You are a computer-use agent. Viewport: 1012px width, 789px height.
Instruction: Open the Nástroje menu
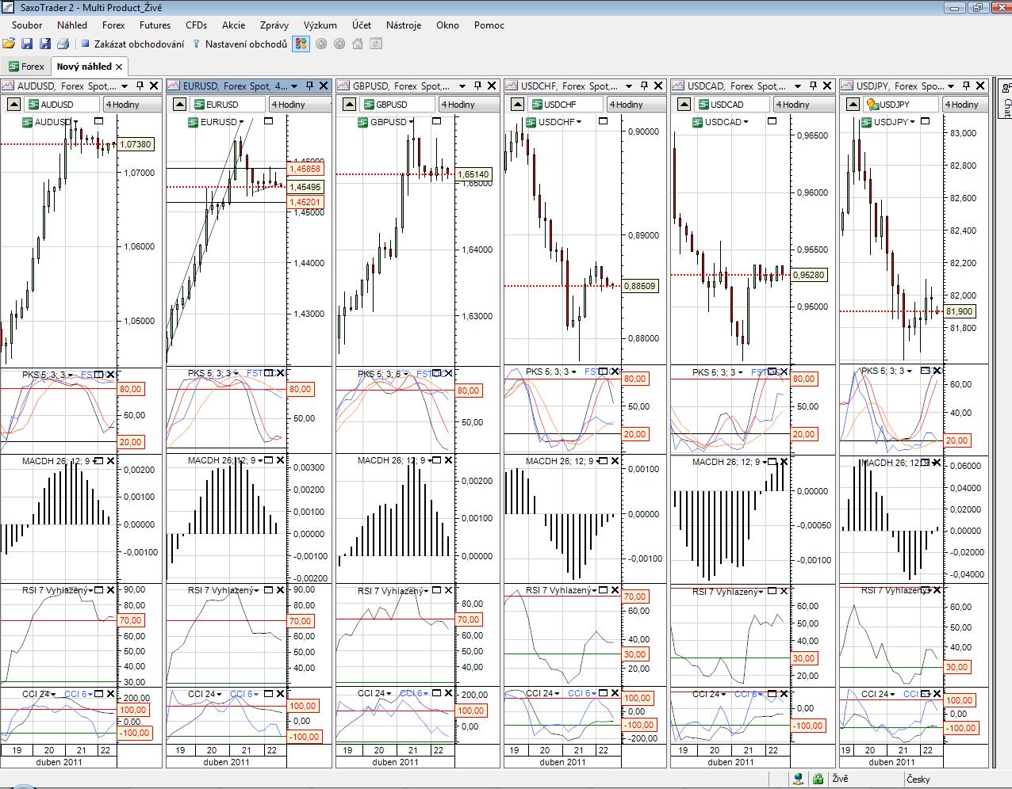coord(404,25)
